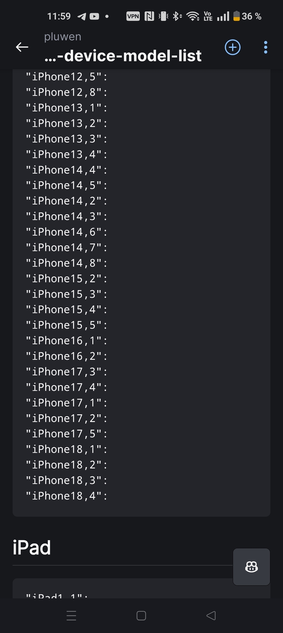Tap the device-model-list repository title

coord(123,56)
